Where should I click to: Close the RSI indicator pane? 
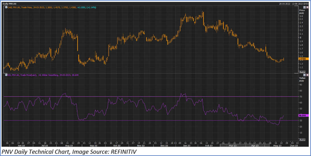tap(307, 75)
